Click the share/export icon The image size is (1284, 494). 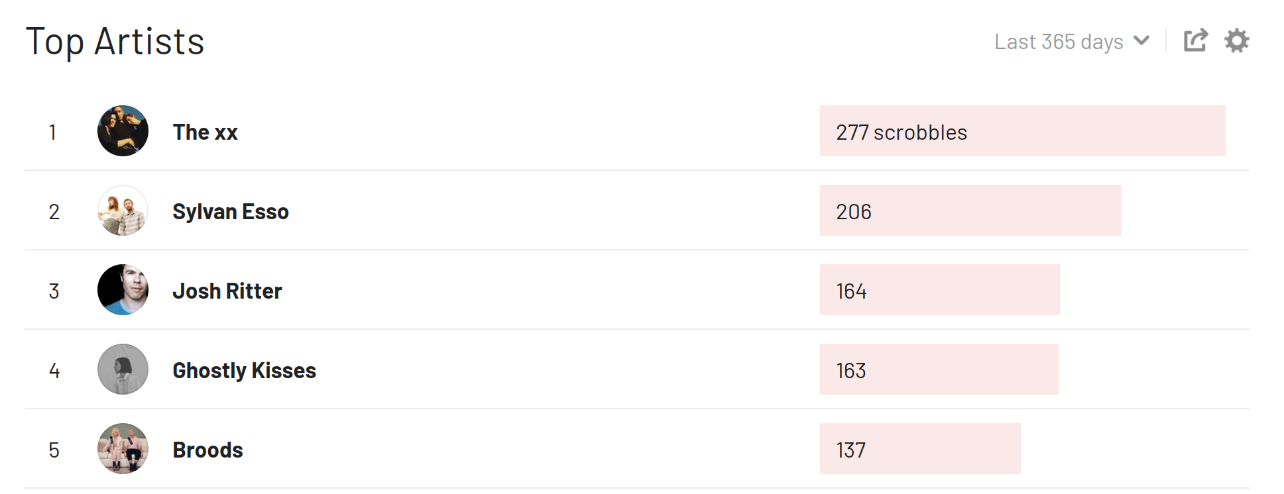[1196, 41]
